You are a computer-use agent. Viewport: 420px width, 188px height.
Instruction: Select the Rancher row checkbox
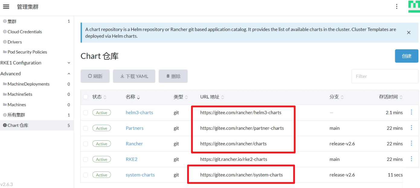click(x=86, y=144)
